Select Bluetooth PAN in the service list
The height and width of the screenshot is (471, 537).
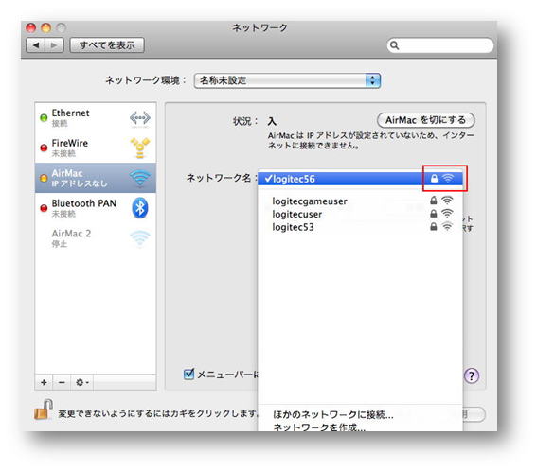(x=96, y=208)
